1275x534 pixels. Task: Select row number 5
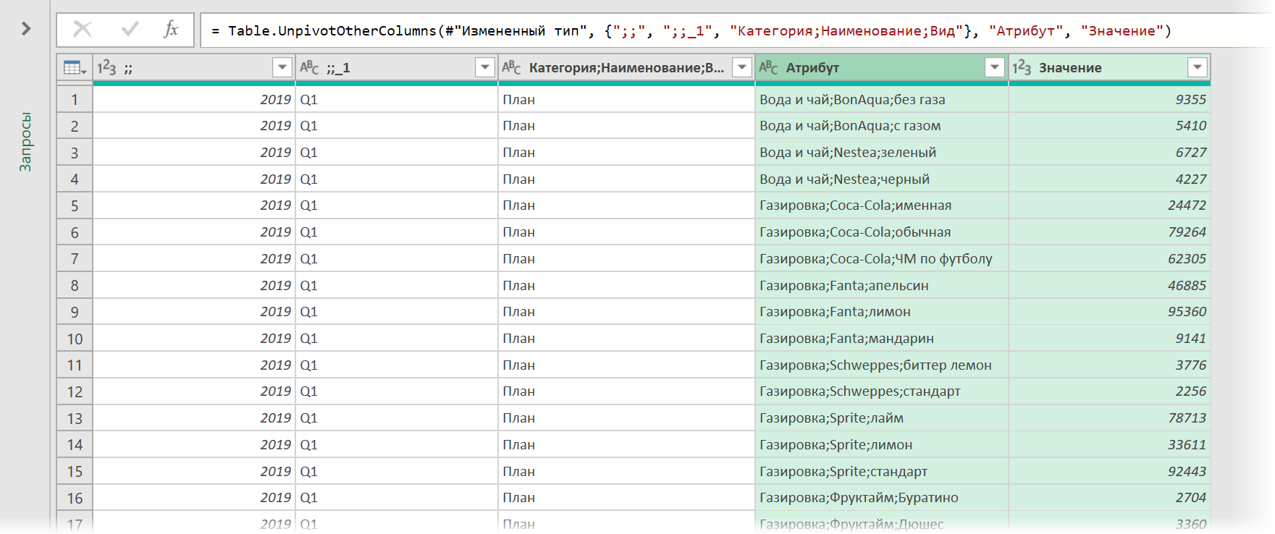click(x=75, y=205)
